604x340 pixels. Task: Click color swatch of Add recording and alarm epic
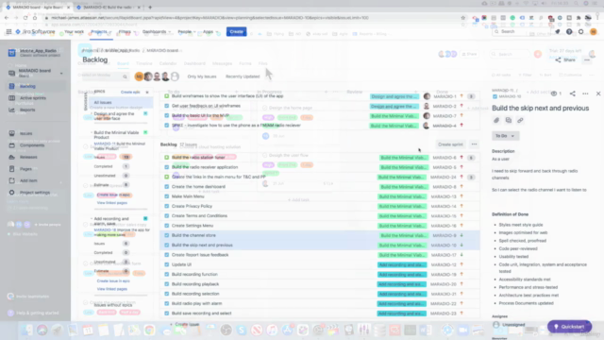145,218
